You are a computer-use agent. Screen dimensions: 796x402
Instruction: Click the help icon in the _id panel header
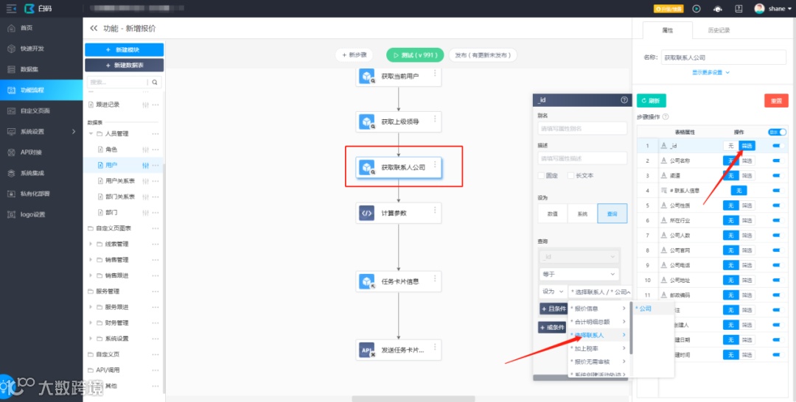coord(624,100)
